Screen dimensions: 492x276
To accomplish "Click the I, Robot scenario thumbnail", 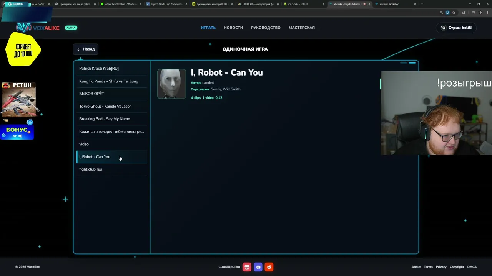I will tap(171, 84).
